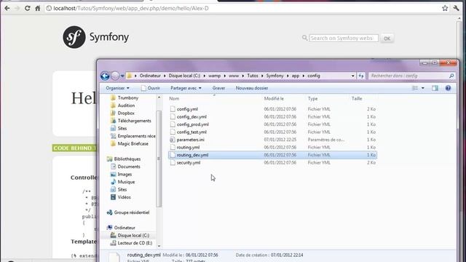Change the view with the view icon
The image size is (466, 262).
pos(415,88)
